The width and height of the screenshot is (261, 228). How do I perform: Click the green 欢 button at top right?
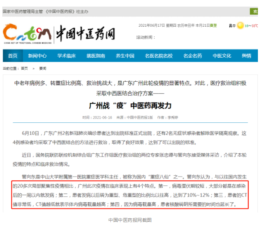[255, 12]
